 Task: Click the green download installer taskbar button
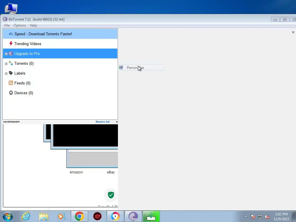[151, 216]
